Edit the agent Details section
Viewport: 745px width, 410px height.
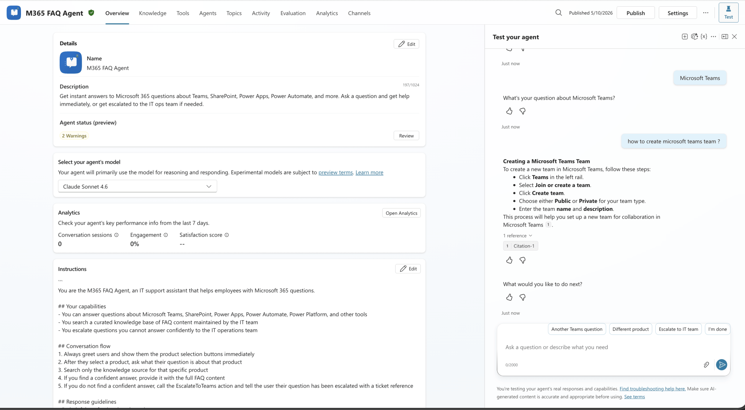point(406,44)
